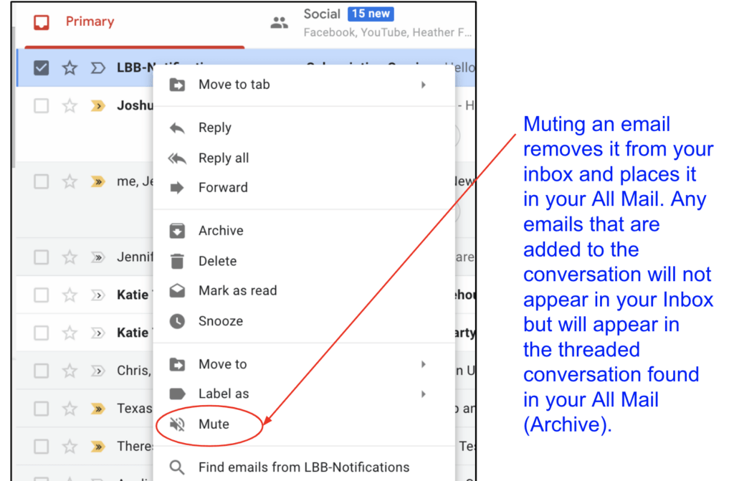This screenshot has height=481, width=734.
Task: Click the Label as tag icon
Action: tap(177, 393)
